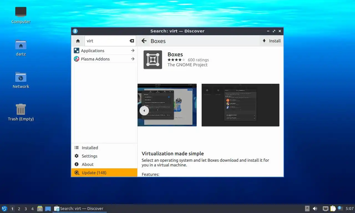This screenshot has width=355, height=213.
Task: Open update notifier tray icon
Action: point(340,209)
